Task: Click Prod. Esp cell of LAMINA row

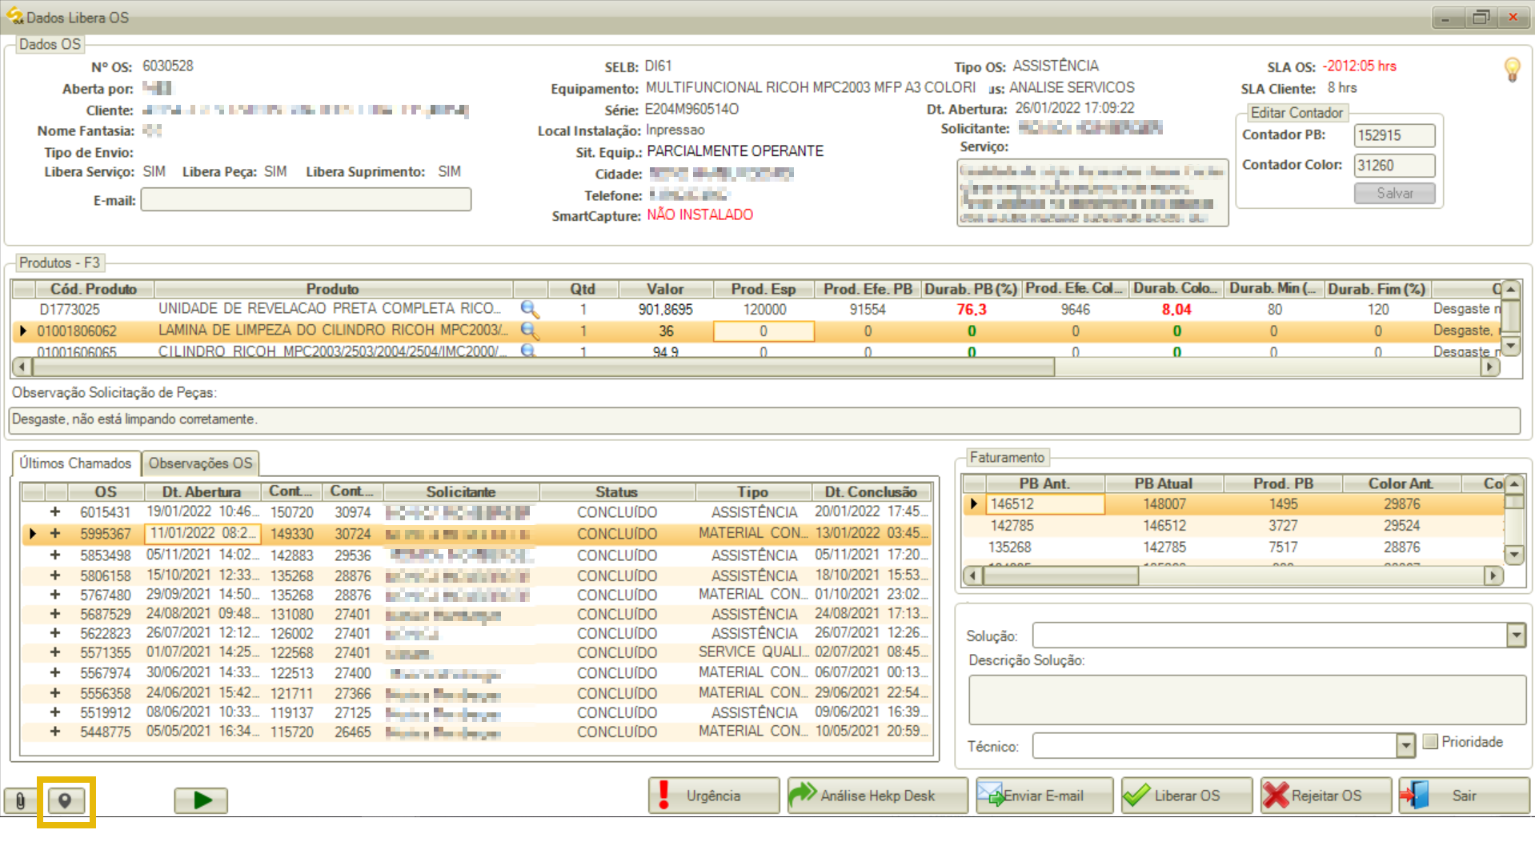Action: pos(763,331)
